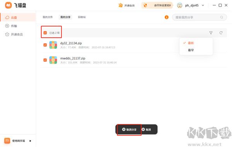Click the magnifier icon in search box
This screenshot has width=232, height=147.
pyautogui.click(x=222, y=17)
